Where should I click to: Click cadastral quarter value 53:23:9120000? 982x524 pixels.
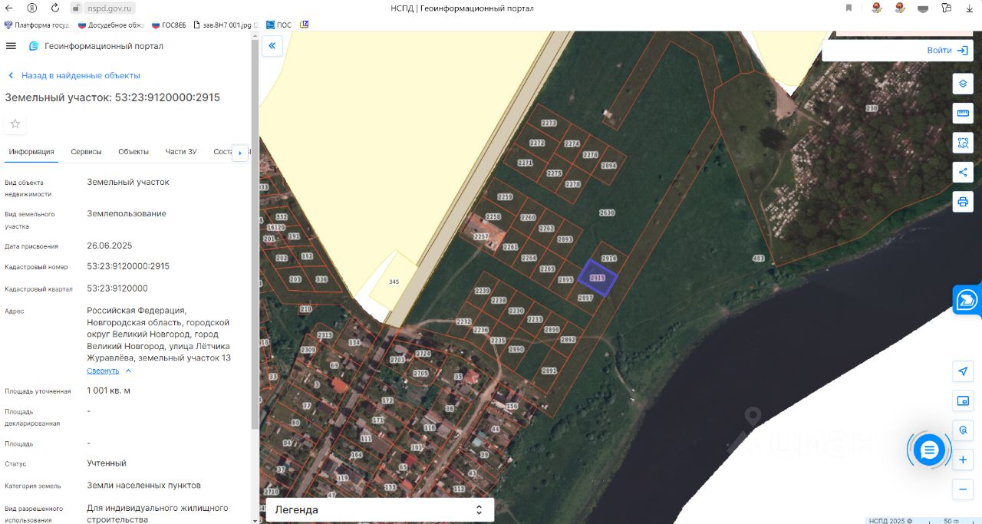(117, 288)
